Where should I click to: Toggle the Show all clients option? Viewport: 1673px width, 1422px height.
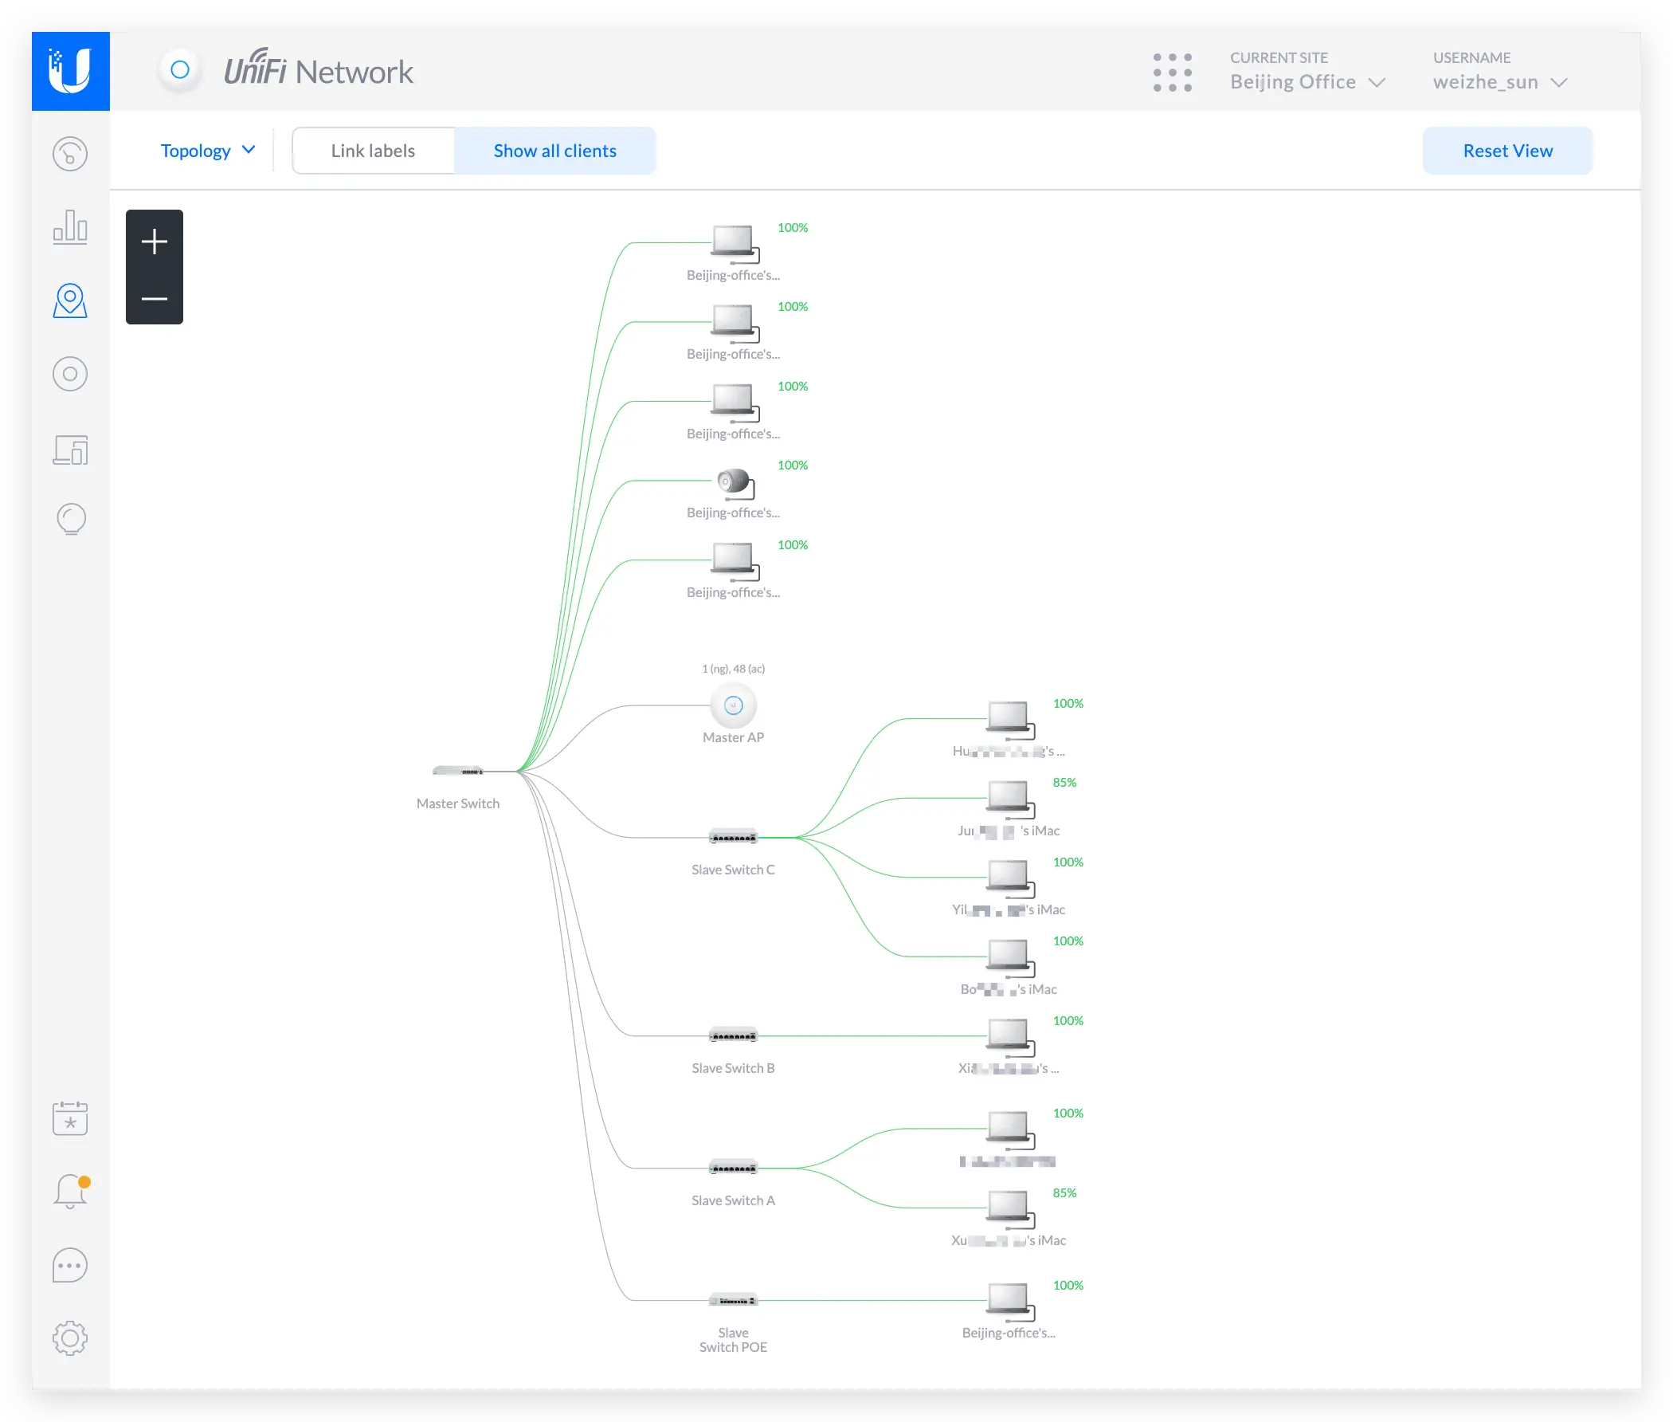(x=555, y=151)
